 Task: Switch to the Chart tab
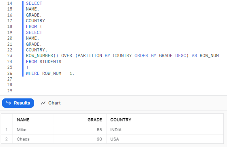tap(51, 103)
